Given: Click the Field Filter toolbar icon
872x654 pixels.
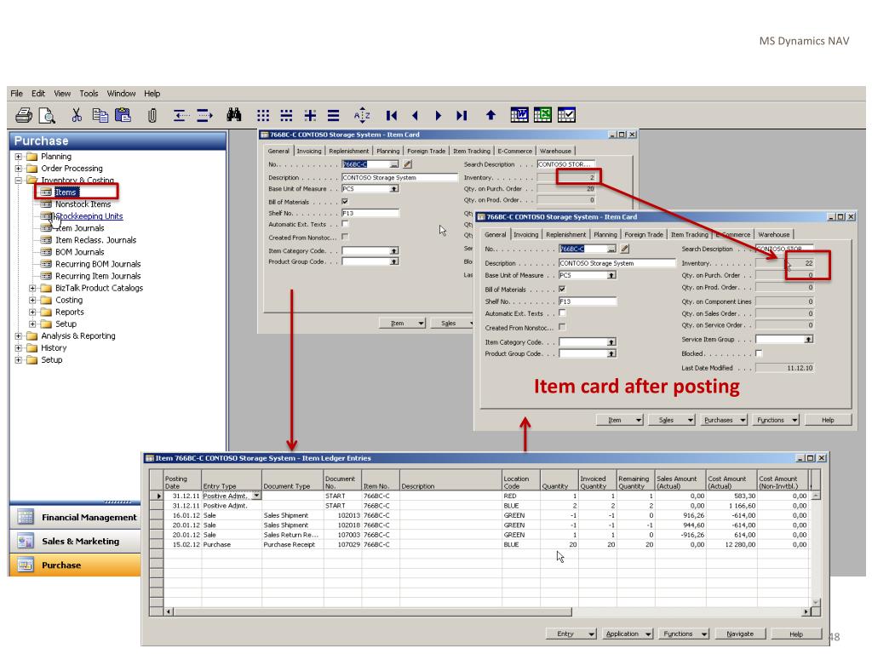Looking at the screenshot, I should coord(263,115).
